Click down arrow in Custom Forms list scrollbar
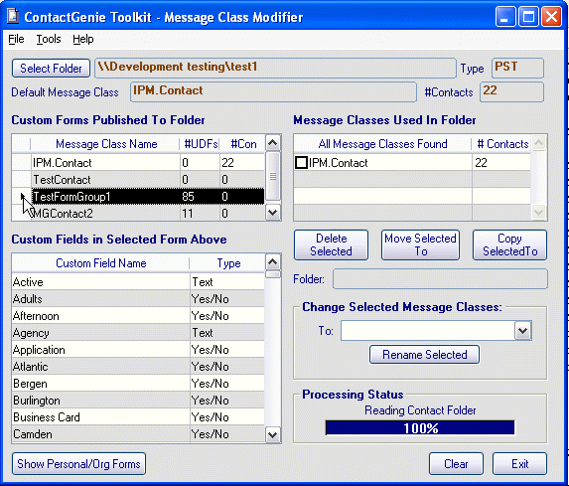Viewport: 569px width, 486px height. (272, 212)
